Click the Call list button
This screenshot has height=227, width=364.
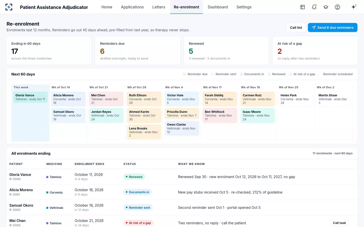296,27
